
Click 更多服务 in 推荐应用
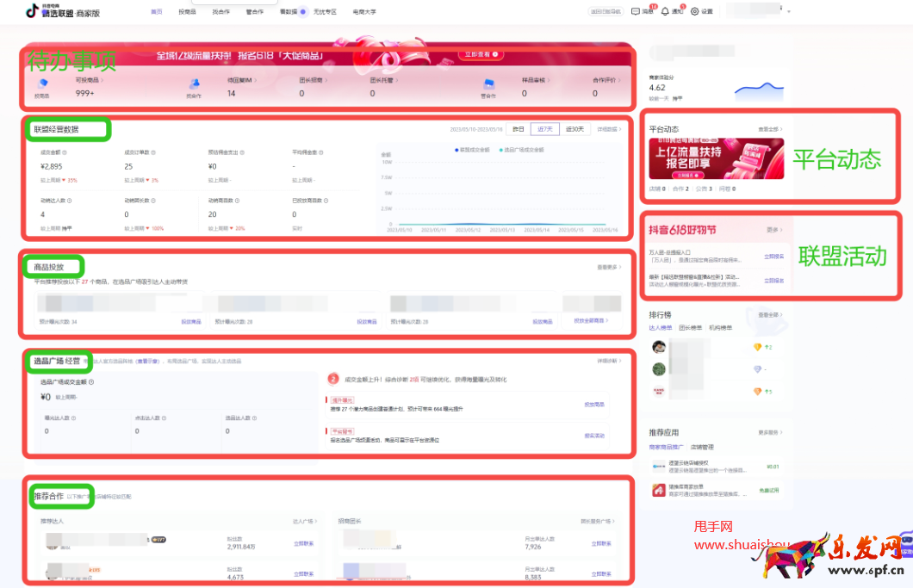[770, 432]
